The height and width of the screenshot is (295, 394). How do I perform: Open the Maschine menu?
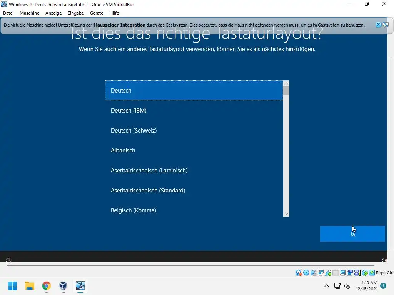[29, 13]
